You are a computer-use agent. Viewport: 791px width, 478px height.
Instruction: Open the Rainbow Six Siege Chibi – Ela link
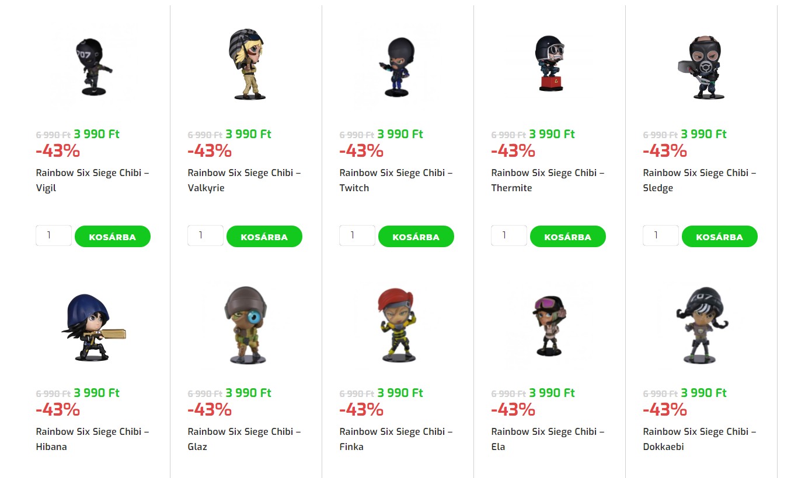click(548, 439)
